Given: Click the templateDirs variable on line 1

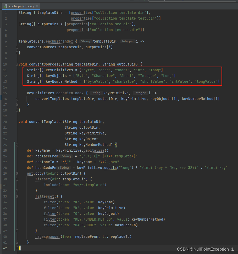Looking at the screenshot, I should coord(50,13).
